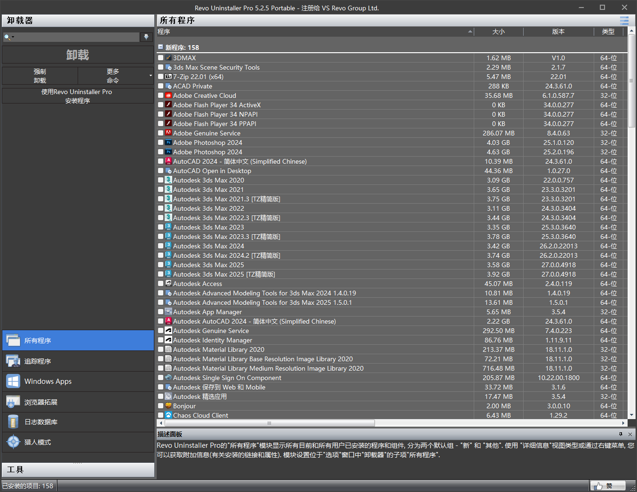Open the Browser Extensions (浏览器拓展) icon
The width and height of the screenshot is (637, 492).
pyautogui.click(x=13, y=402)
